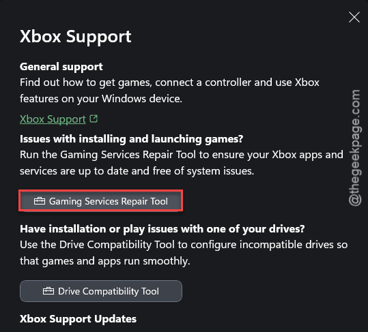
Task: Select the Xbox Support Updates heading
Action: pos(78,319)
